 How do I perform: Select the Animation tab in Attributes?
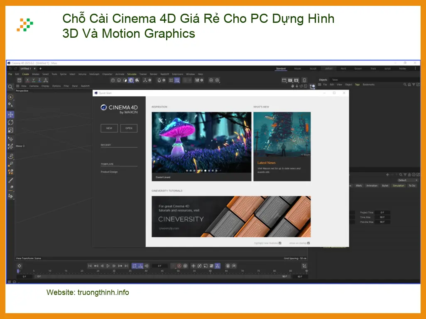pos(372,186)
